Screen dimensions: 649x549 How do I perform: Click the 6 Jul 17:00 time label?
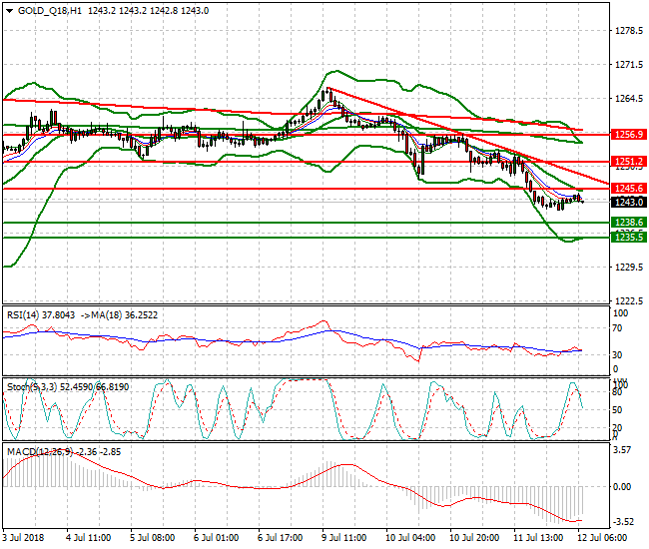pyautogui.click(x=281, y=538)
